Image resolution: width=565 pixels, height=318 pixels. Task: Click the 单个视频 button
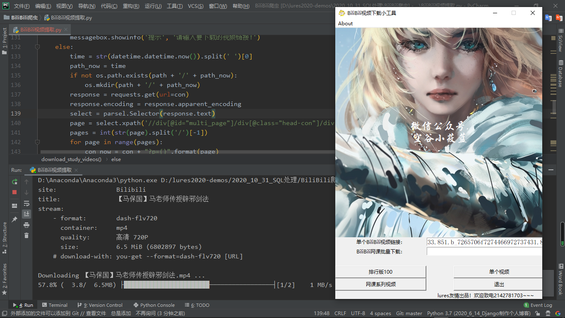[498, 272]
